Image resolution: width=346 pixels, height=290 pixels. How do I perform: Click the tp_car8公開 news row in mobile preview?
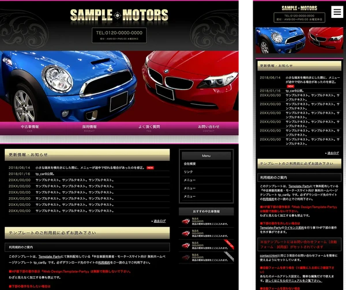click(300, 91)
